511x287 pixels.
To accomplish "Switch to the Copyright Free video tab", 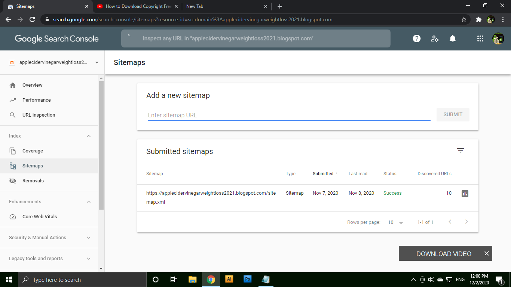I will pos(137,6).
